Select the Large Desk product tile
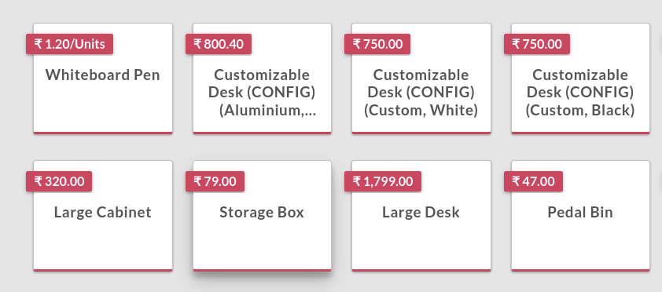662x292 pixels. click(x=421, y=216)
